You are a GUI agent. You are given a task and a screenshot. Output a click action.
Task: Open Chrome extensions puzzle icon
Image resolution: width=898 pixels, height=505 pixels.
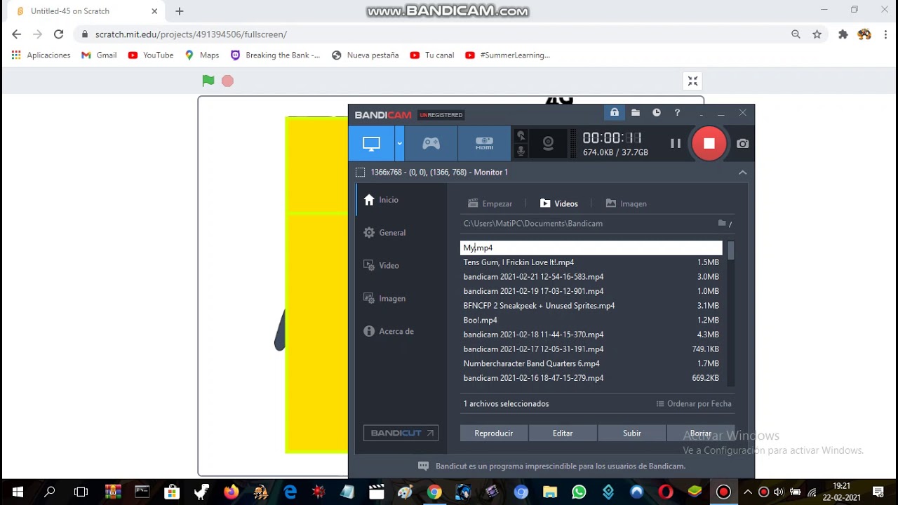click(843, 34)
